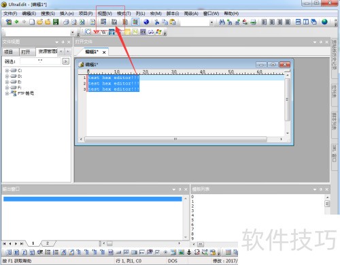Expand the E: drive tree node
The height and width of the screenshot is (265, 340).
[x=7, y=82]
